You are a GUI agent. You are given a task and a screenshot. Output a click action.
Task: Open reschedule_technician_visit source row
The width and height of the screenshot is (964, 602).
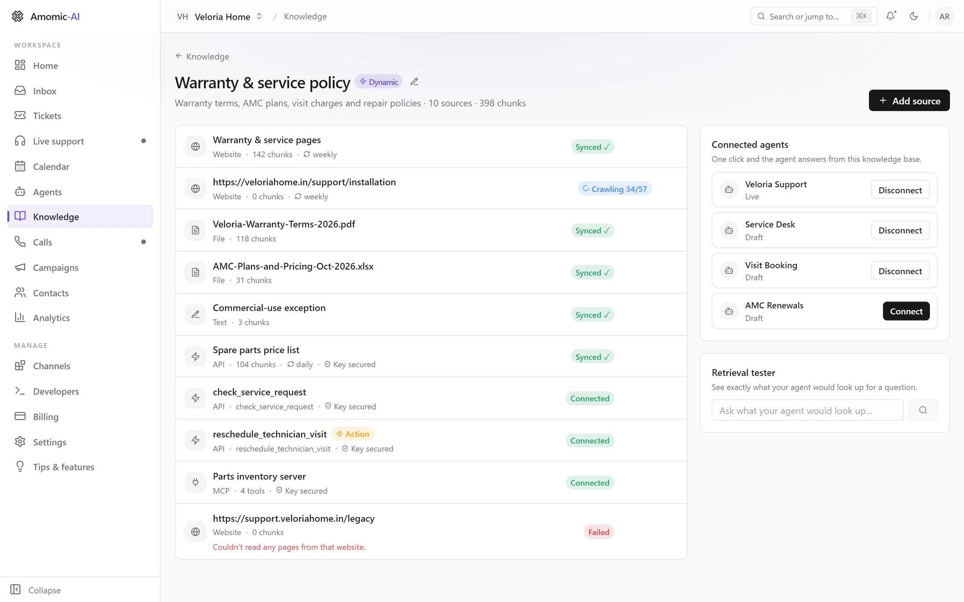click(431, 440)
